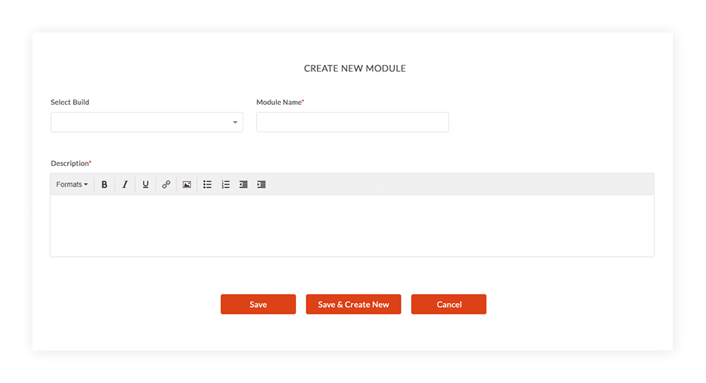This screenshot has width=706, height=383.
Task: Open the Select Build dropdown
Action: click(147, 122)
